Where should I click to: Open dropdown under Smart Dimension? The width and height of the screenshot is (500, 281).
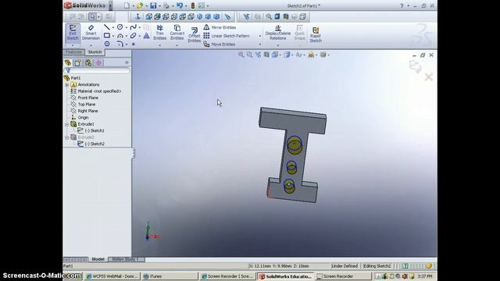(x=91, y=45)
